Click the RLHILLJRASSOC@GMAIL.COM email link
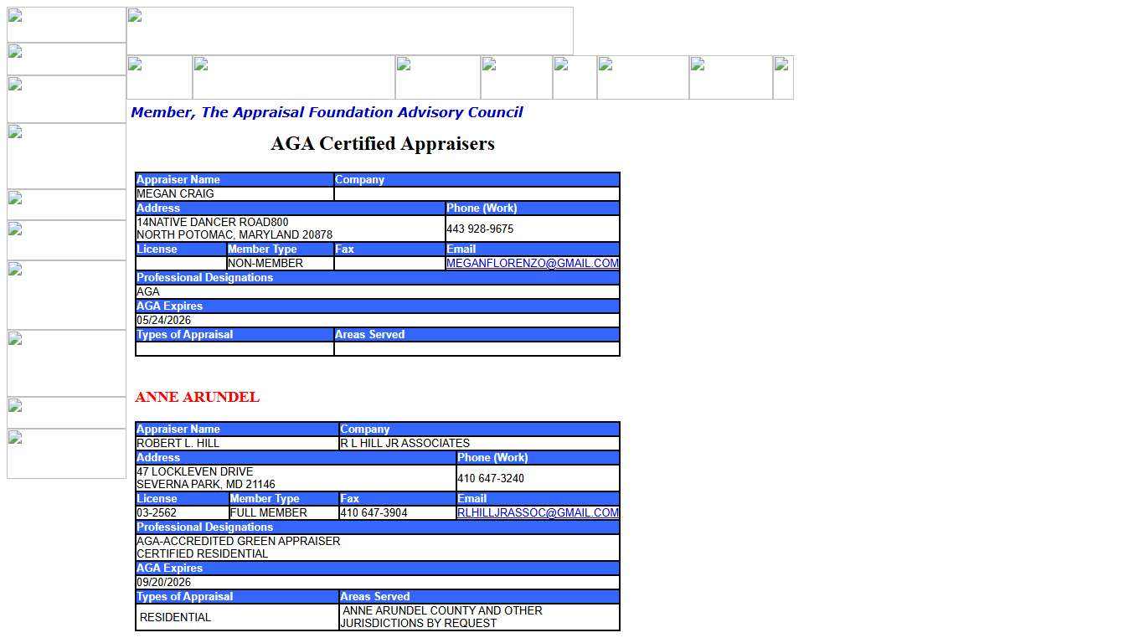 point(537,512)
